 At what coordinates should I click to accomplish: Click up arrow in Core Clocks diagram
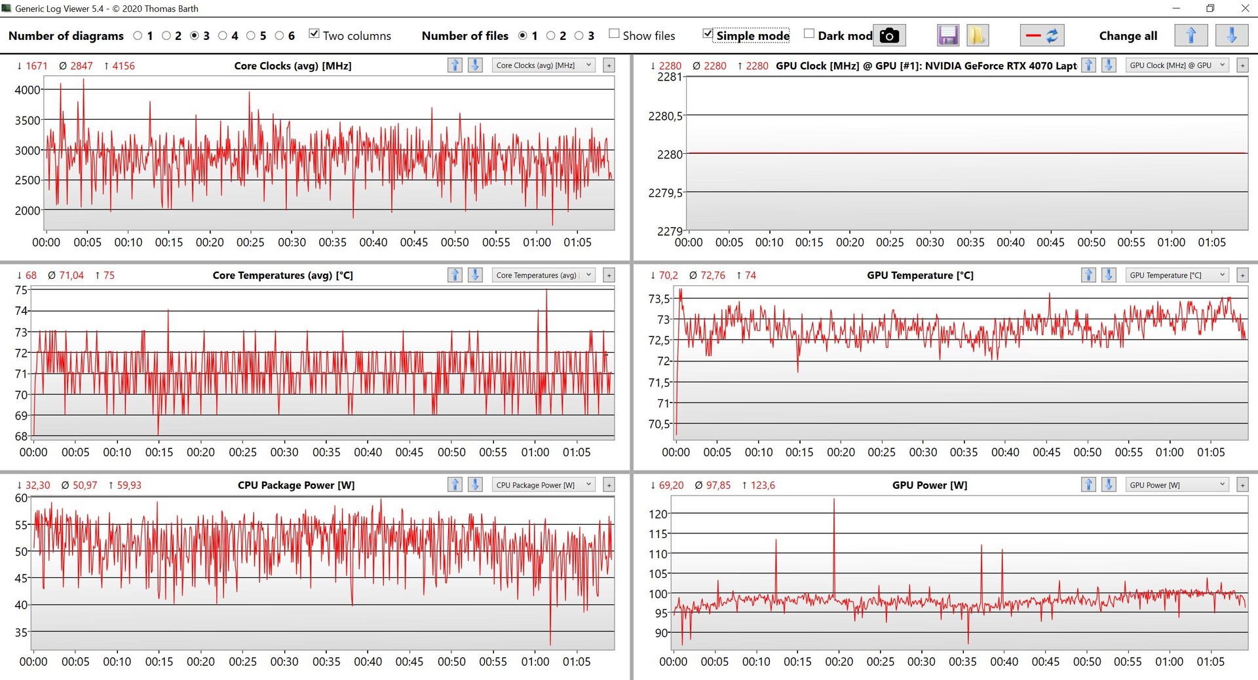point(455,65)
